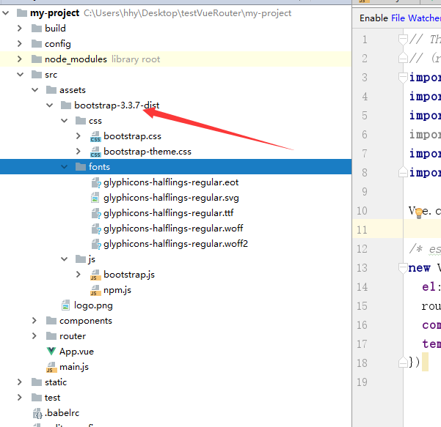Screen dimensions: 441x427
Task: Click fold end marker at line 18
Action: pos(403,363)
